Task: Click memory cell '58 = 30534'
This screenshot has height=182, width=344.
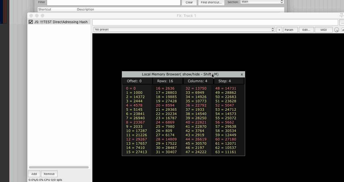Action: (226, 131)
